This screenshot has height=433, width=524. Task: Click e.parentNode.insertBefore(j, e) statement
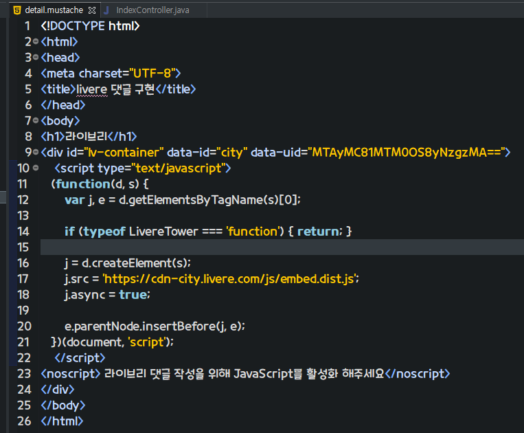pos(155,326)
